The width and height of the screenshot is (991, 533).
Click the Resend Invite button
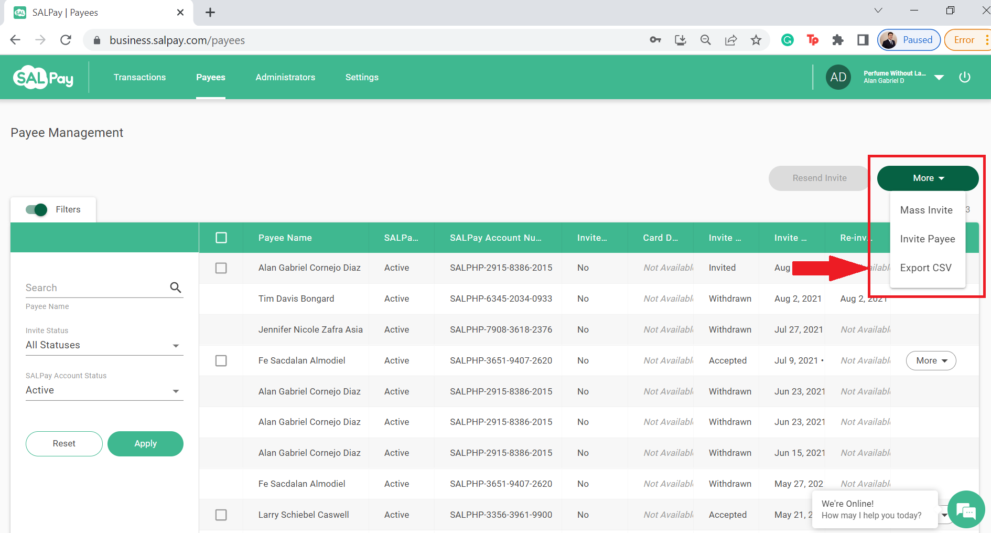tap(819, 178)
